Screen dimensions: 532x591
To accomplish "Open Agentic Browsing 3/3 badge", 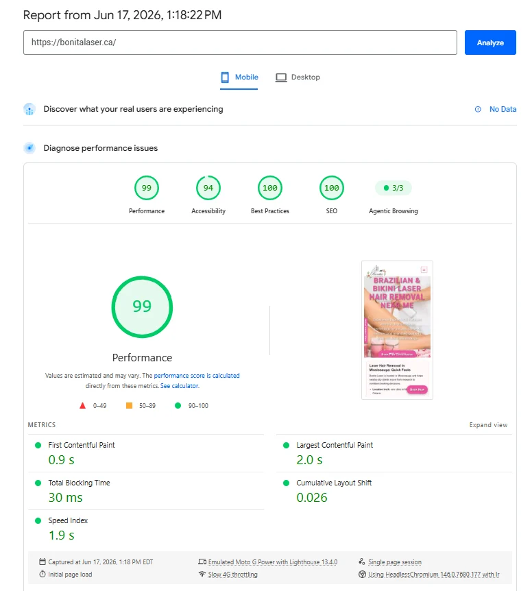I will pyautogui.click(x=394, y=188).
